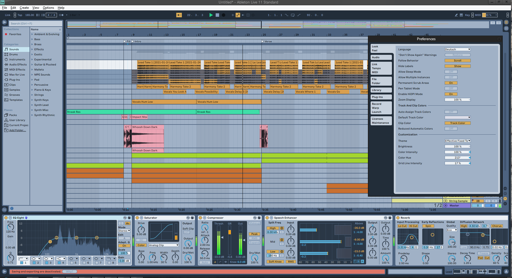Expand the Ambient & Evolving folder
512x278 pixels.
[32, 34]
